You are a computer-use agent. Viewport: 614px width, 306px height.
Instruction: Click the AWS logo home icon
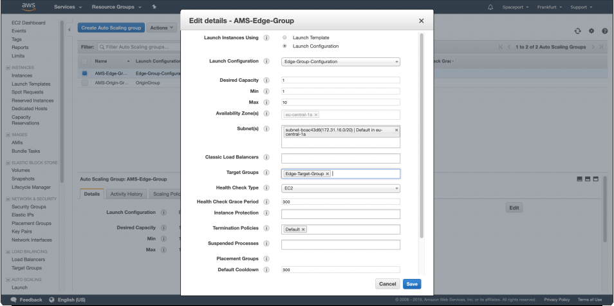[28, 6]
